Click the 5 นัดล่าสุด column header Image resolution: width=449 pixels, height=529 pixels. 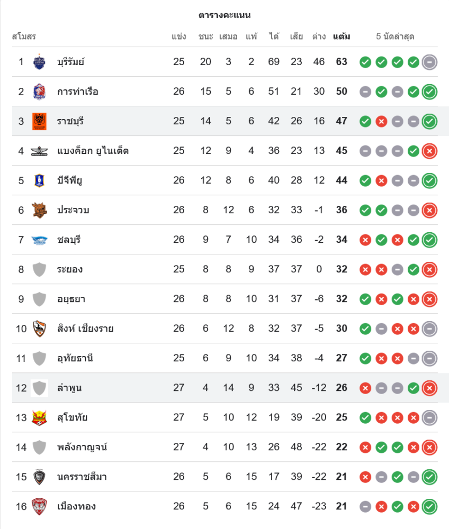pyautogui.click(x=395, y=37)
